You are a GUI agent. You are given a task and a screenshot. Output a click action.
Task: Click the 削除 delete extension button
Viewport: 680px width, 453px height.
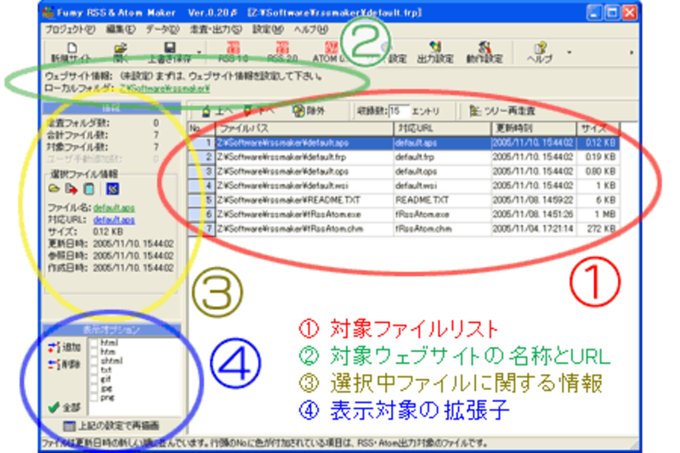[65, 364]
